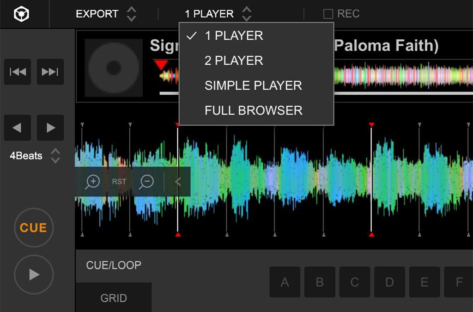473x312 pixels.
Task: Click the track artwork thumbnail
Action: click(114, 67)
